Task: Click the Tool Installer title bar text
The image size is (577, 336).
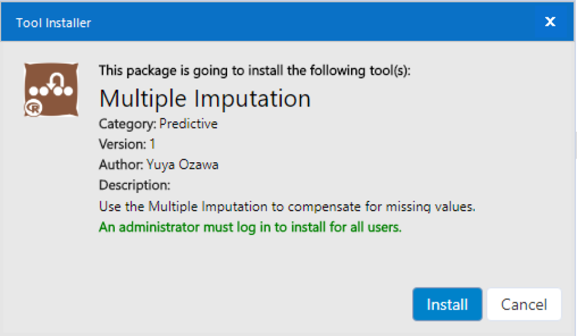Action: (53, 23)
